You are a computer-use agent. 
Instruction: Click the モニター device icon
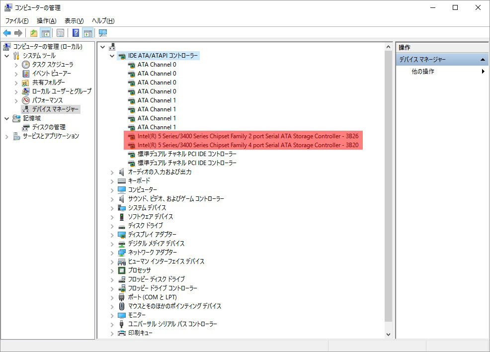(x=122, y=315)
